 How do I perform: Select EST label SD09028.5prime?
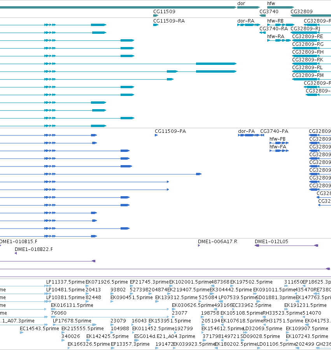click(260, 336)
